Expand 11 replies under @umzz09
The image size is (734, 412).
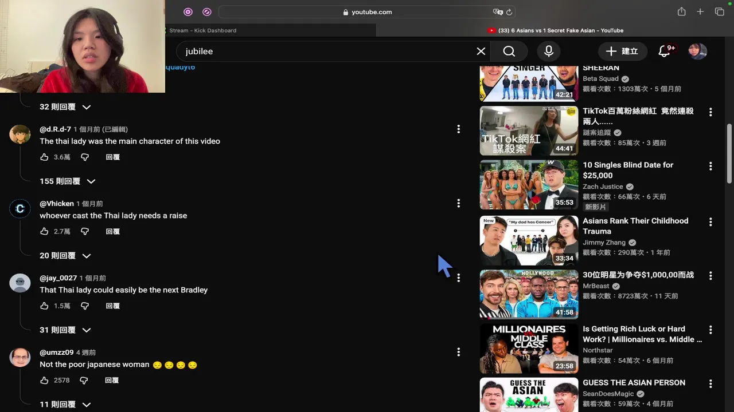65,405
